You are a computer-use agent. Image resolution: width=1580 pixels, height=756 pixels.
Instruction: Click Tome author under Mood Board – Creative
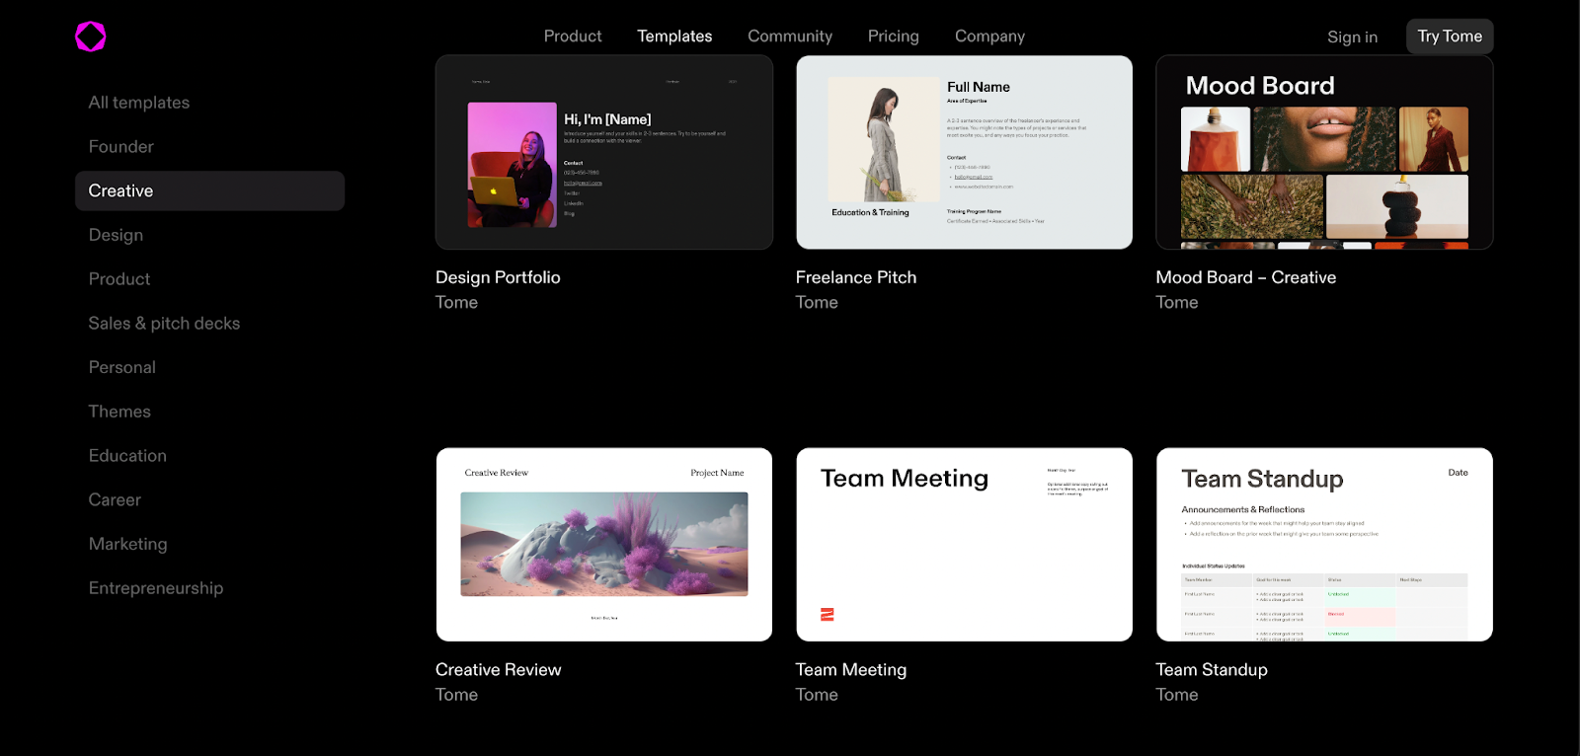coord(1177,302)
